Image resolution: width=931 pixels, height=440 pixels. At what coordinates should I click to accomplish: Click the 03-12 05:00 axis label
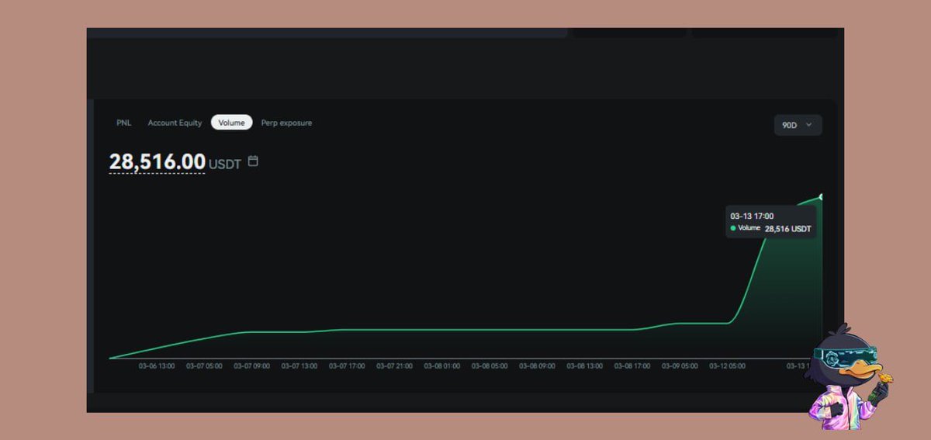[x=728, y=366]
